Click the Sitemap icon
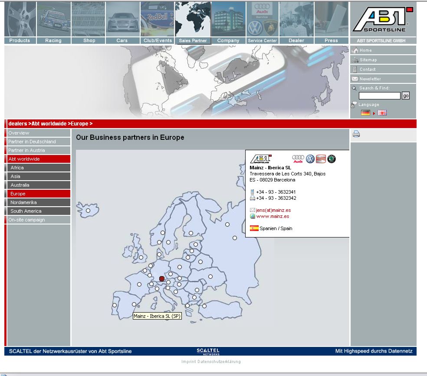 [x=355, y=60]
